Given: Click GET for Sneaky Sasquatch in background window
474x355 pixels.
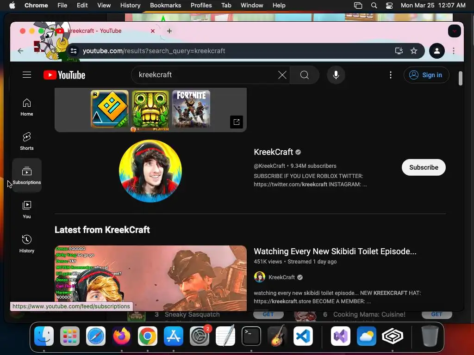Looking at the screenshot, I should (268, 314).
